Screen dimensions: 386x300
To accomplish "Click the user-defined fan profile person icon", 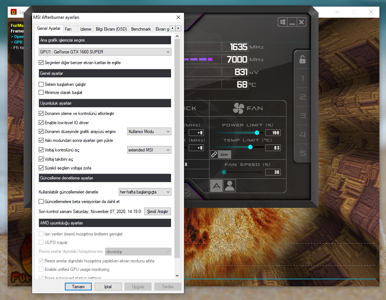I will [x=230, y=186].
